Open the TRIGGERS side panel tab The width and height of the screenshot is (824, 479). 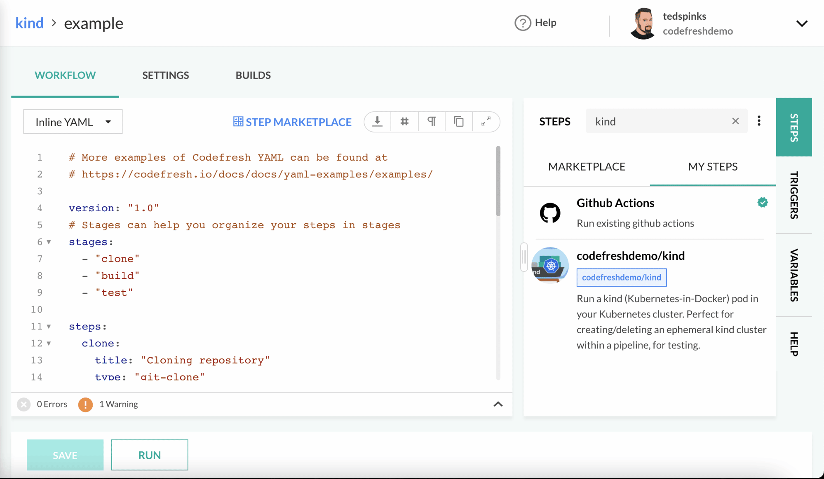[x=793, y=195]
